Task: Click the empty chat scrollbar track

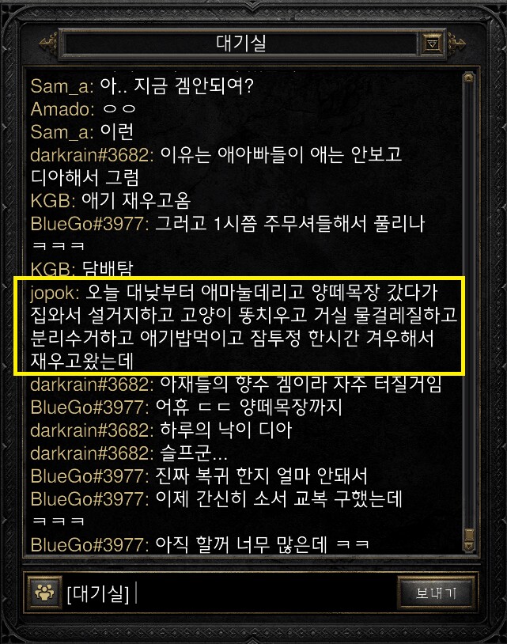Action: tap(468, 305)
